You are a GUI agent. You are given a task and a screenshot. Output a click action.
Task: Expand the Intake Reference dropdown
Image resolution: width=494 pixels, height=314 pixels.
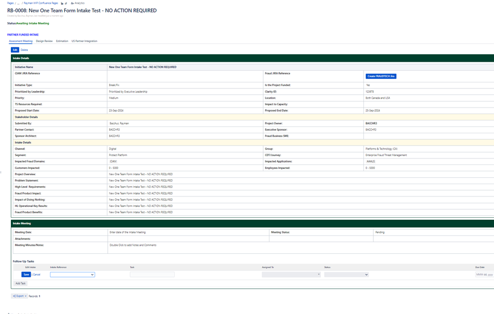point(73,275)
